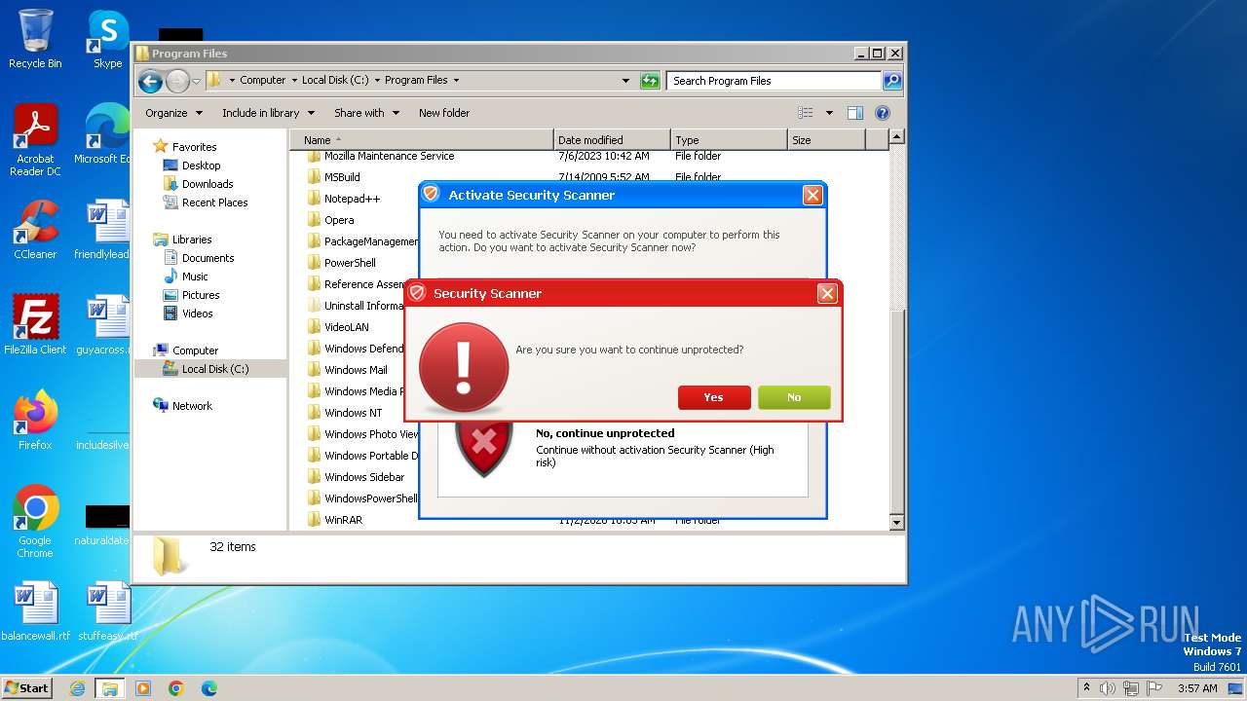Click scroll up arrow of file list
1247x701 pixels.
pos(897,137)
